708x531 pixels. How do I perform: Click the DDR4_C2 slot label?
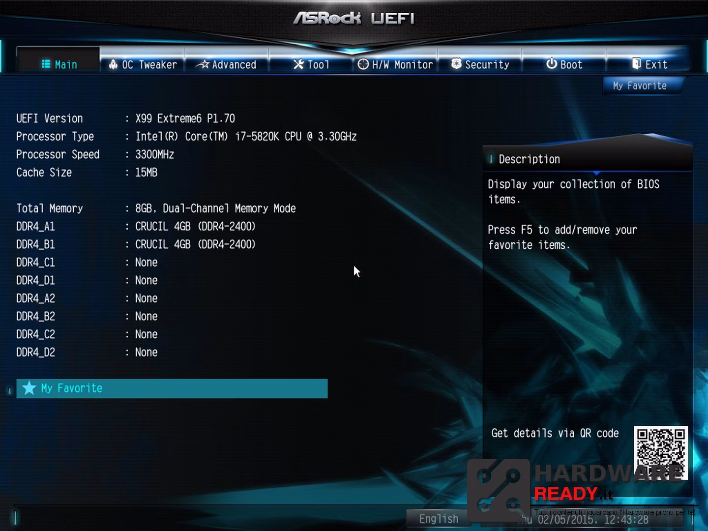coord(36,334)
